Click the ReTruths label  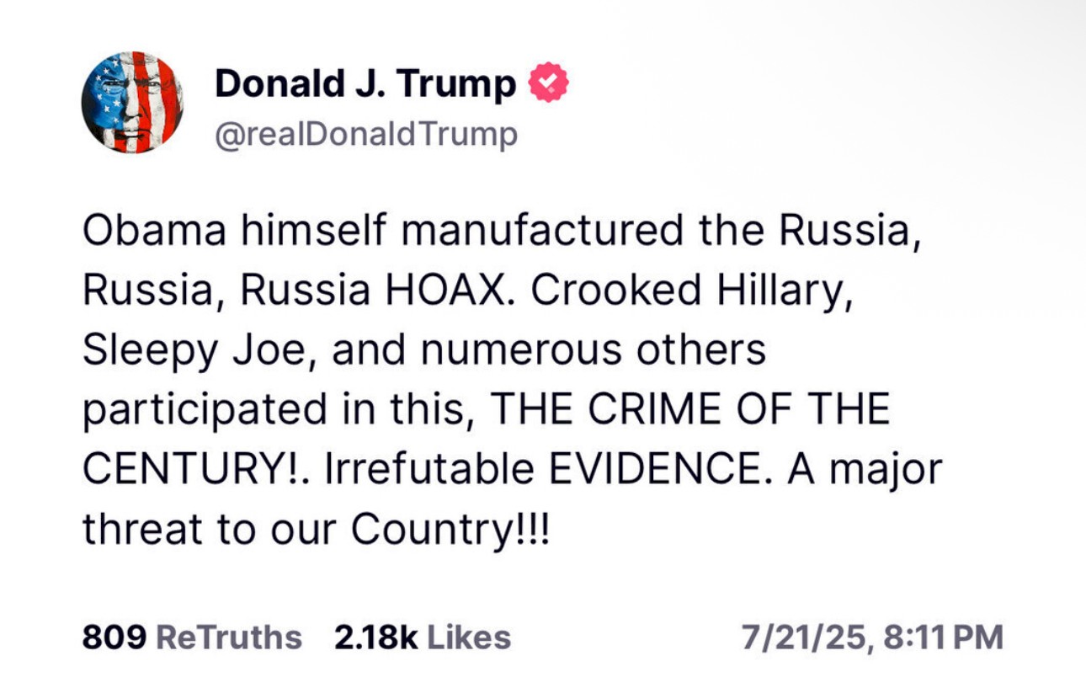point(229,637)
